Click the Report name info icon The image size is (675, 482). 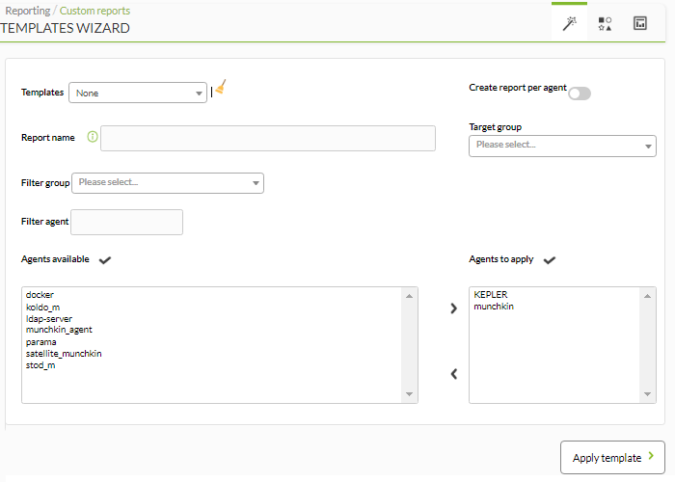(x=93, y=137)
